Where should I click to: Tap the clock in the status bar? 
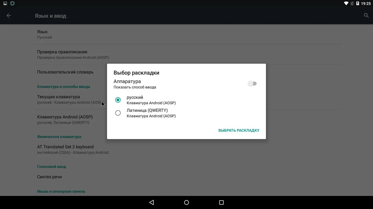coord(366,3)
